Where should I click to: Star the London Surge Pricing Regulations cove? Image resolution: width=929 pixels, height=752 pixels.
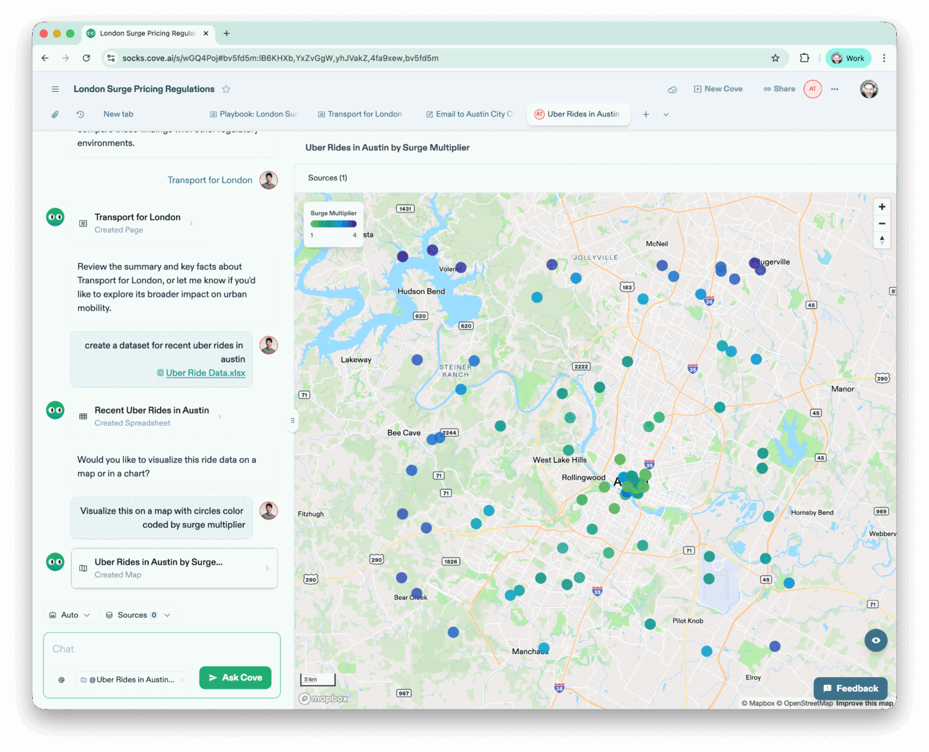226,89
